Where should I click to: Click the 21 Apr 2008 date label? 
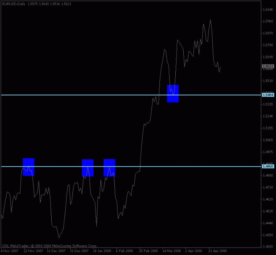(x=218, y=251)
